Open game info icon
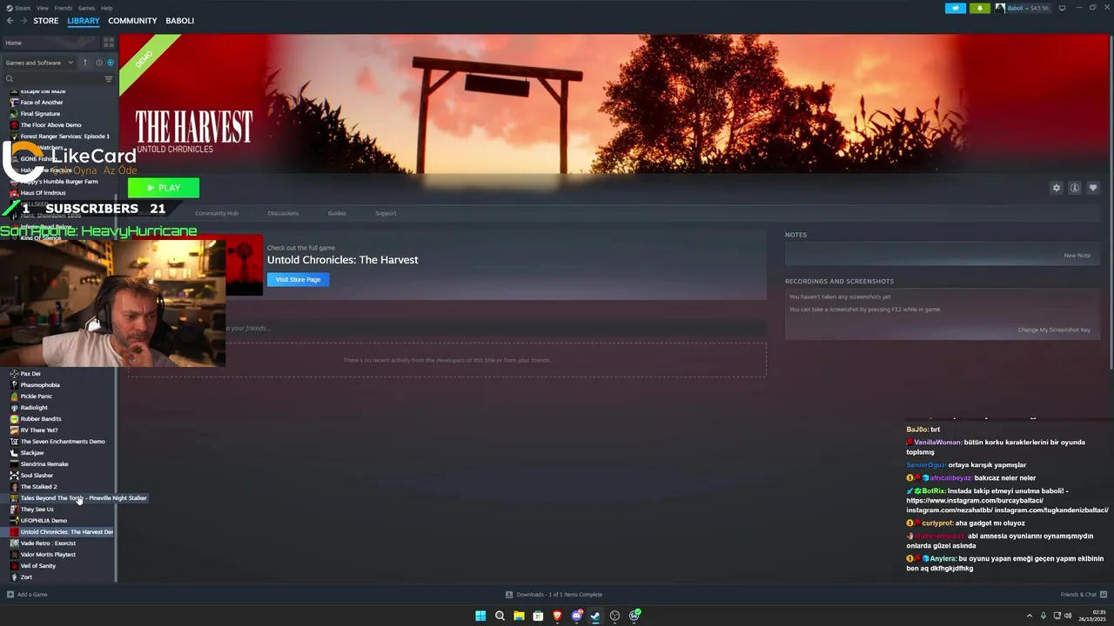 coord(1075,188)
